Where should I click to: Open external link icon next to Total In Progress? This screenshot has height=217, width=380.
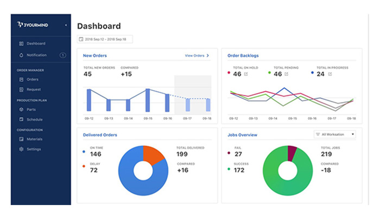click(330, 74)
